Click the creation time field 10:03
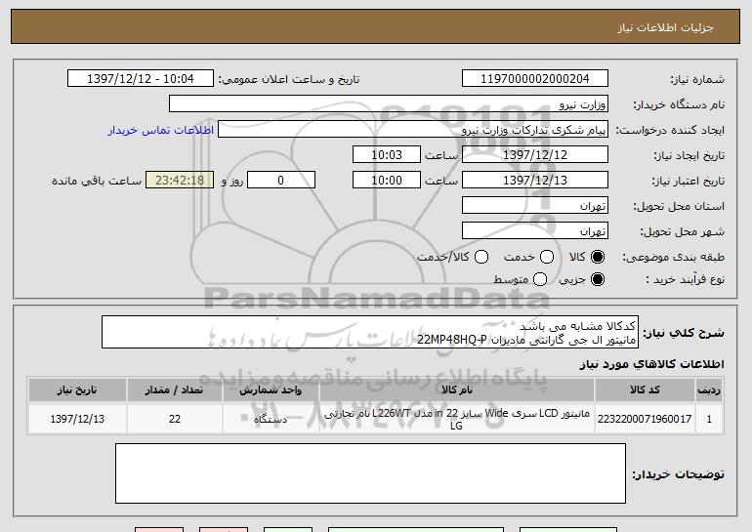Screen dimensions: 752x532 click(x=387, y=155)
